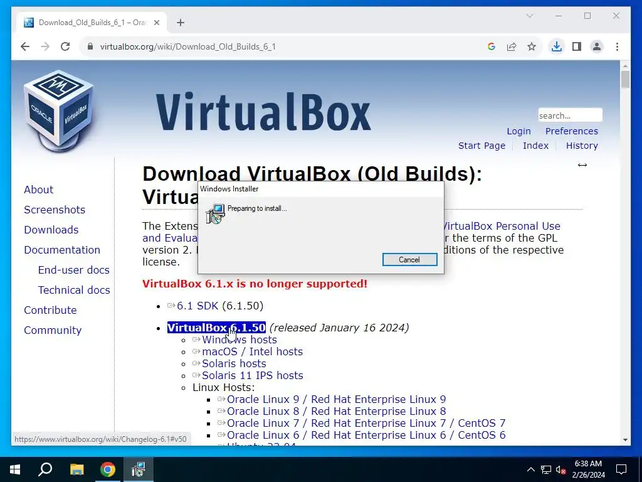Open the Contribute sidebar link
This screenshot has height=482, width=642.
point(50,310)
